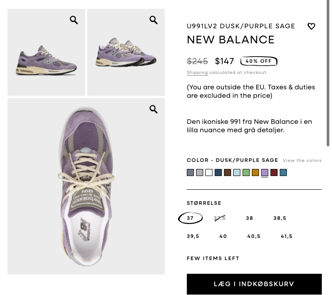This screenshot has width=332, height=295.
Task: Choose size 38
Action: (250, 218)
